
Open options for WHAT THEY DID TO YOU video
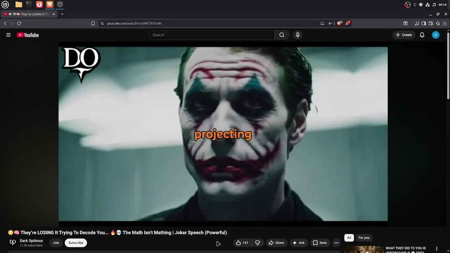pos(437,249)
